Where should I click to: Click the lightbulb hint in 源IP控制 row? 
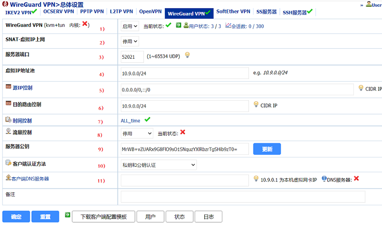(x=361, y=88)
